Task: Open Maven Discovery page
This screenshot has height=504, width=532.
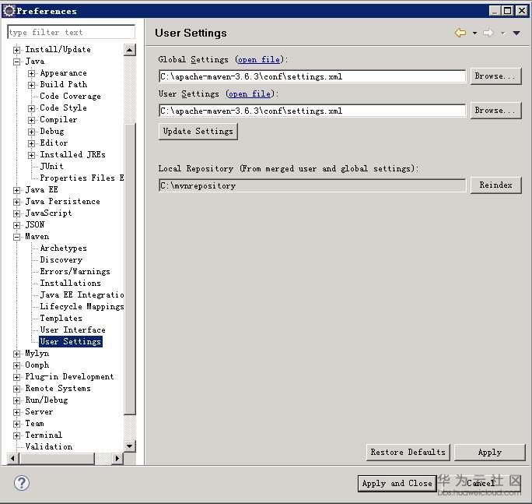Action: tap(61, 259)
